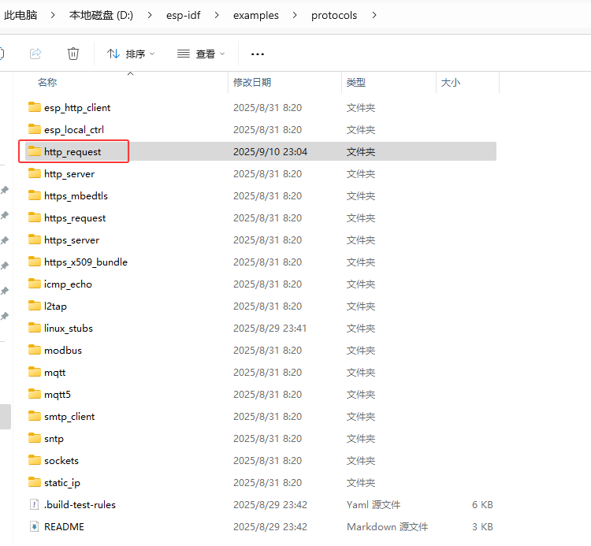Screen dimensions: 591x546
Task: Click the https_mbedtls folder name
Action: tap(76, 196)
